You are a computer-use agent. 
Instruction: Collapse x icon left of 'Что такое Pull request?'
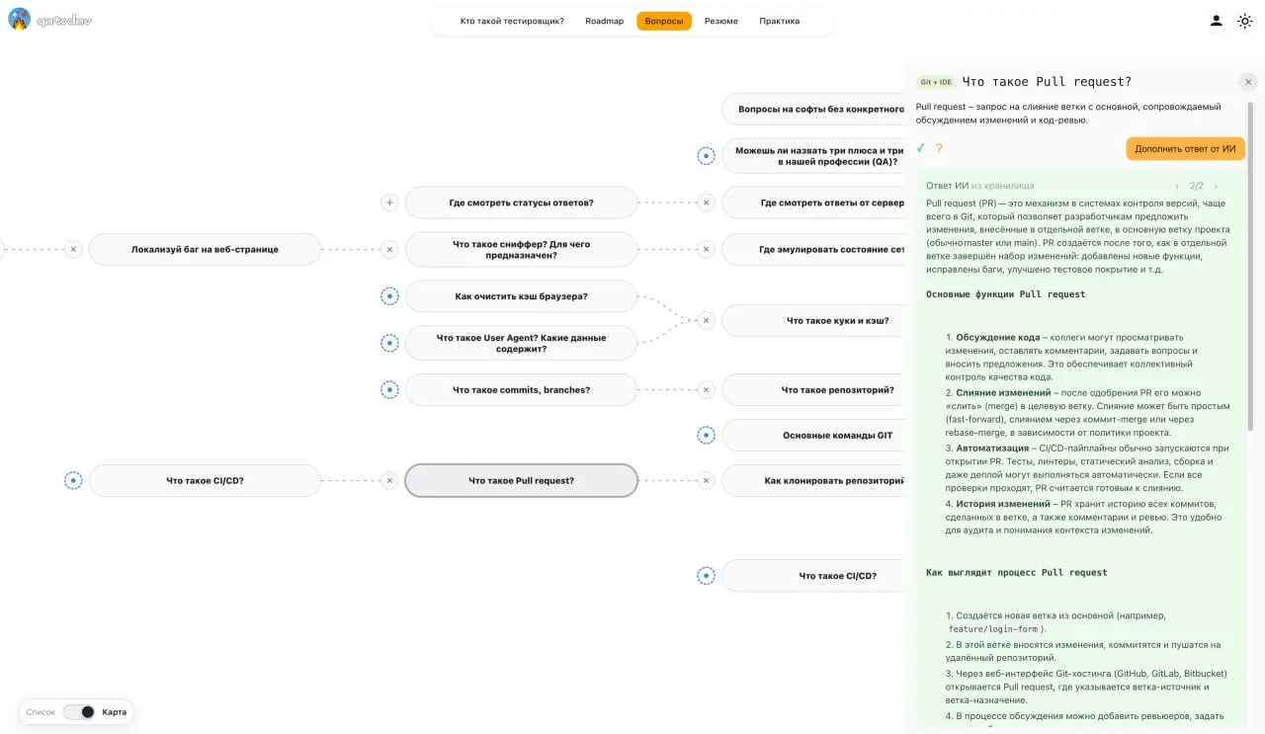(x=389, y=481)
